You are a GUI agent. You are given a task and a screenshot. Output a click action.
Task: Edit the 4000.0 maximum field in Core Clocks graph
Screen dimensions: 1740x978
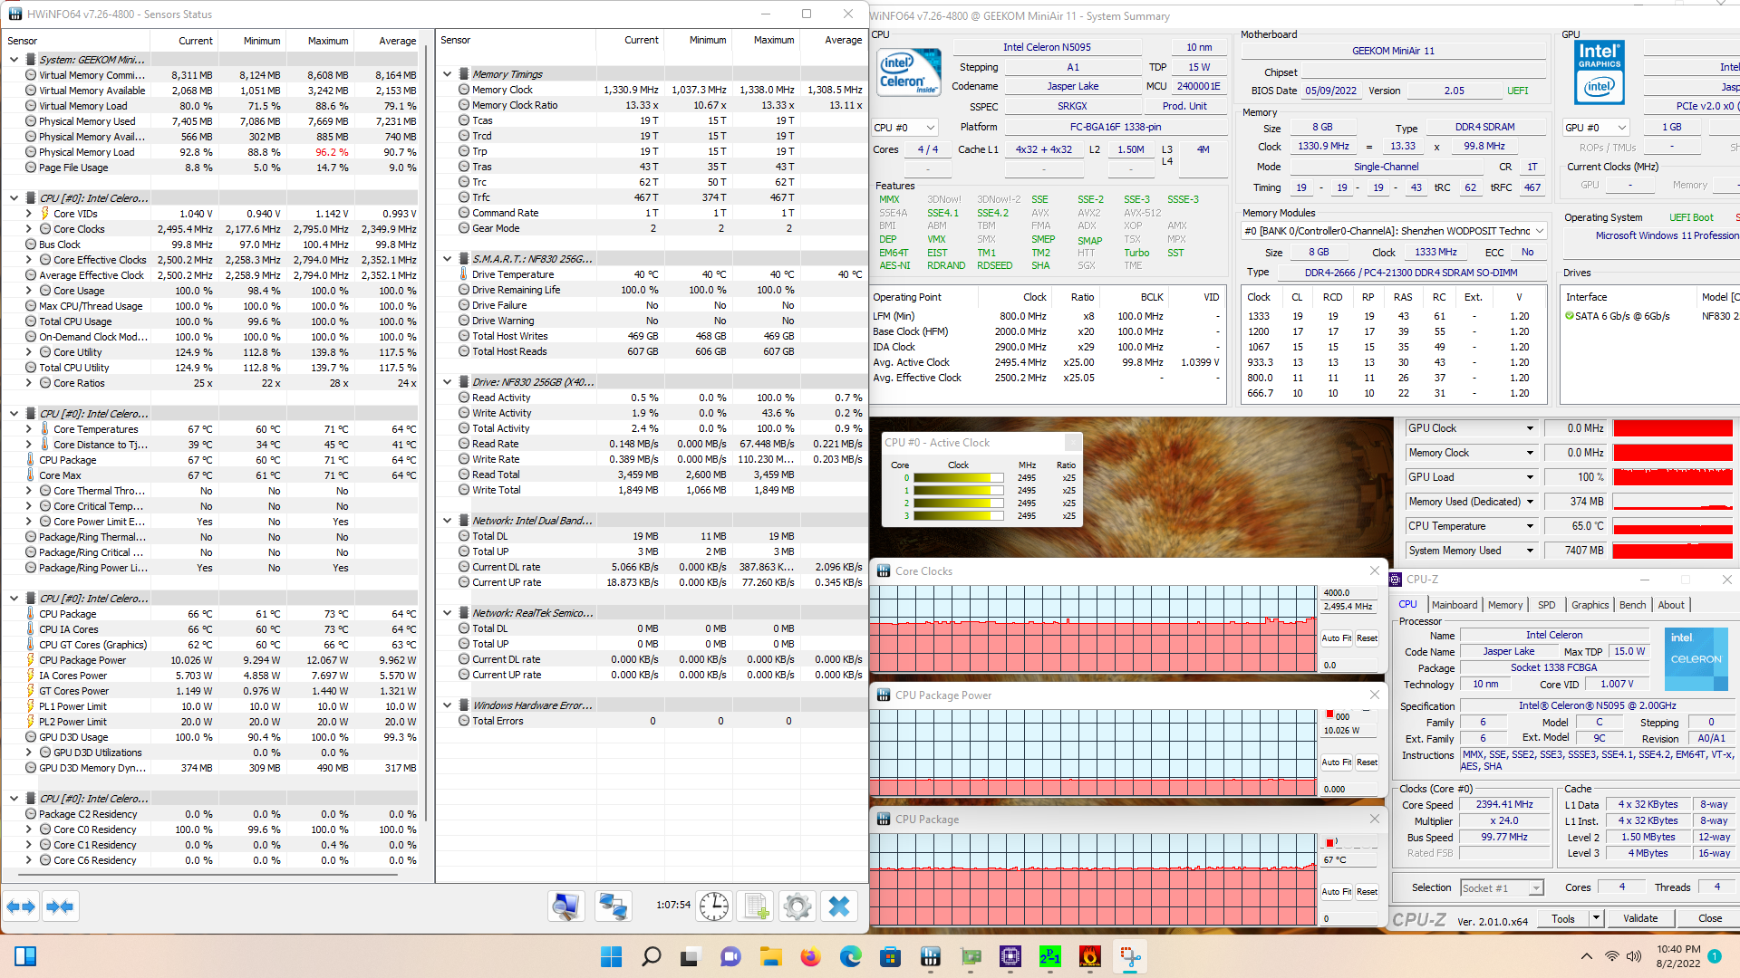tap(1348, 592)
